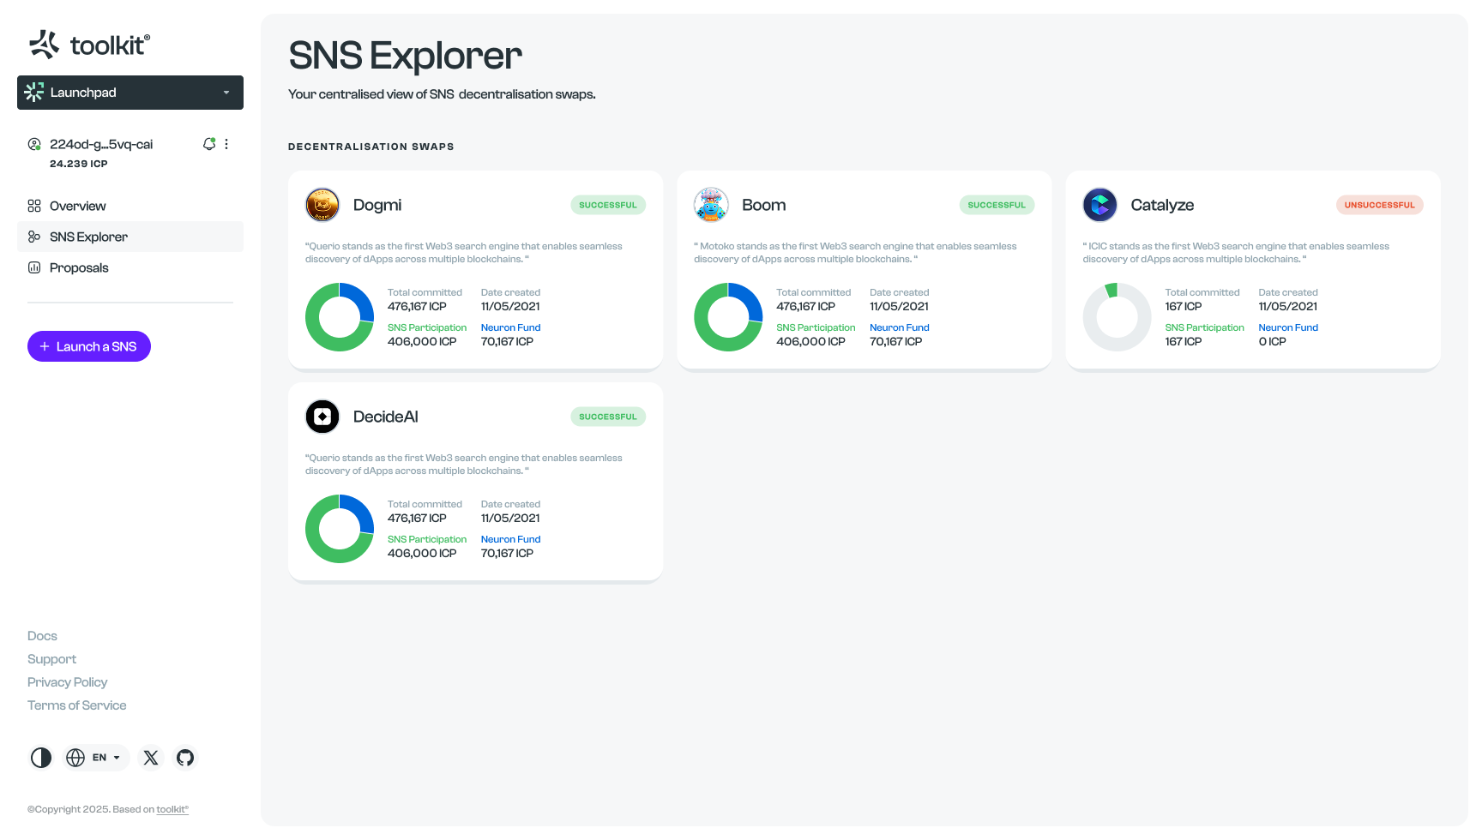This screenshot has height=840, width=1482.
Task: Click the Proposals chart icon
Action: tap(34, 267)
